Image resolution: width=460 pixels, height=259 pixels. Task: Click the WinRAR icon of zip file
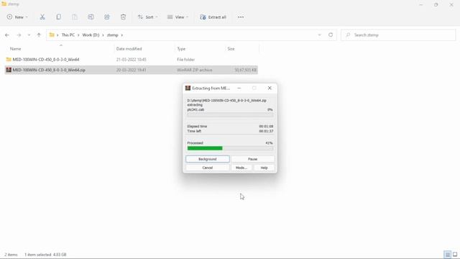coord(9,70)
